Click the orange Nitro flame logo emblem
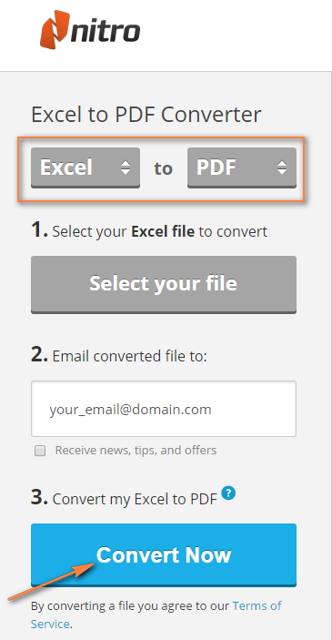 55,29
